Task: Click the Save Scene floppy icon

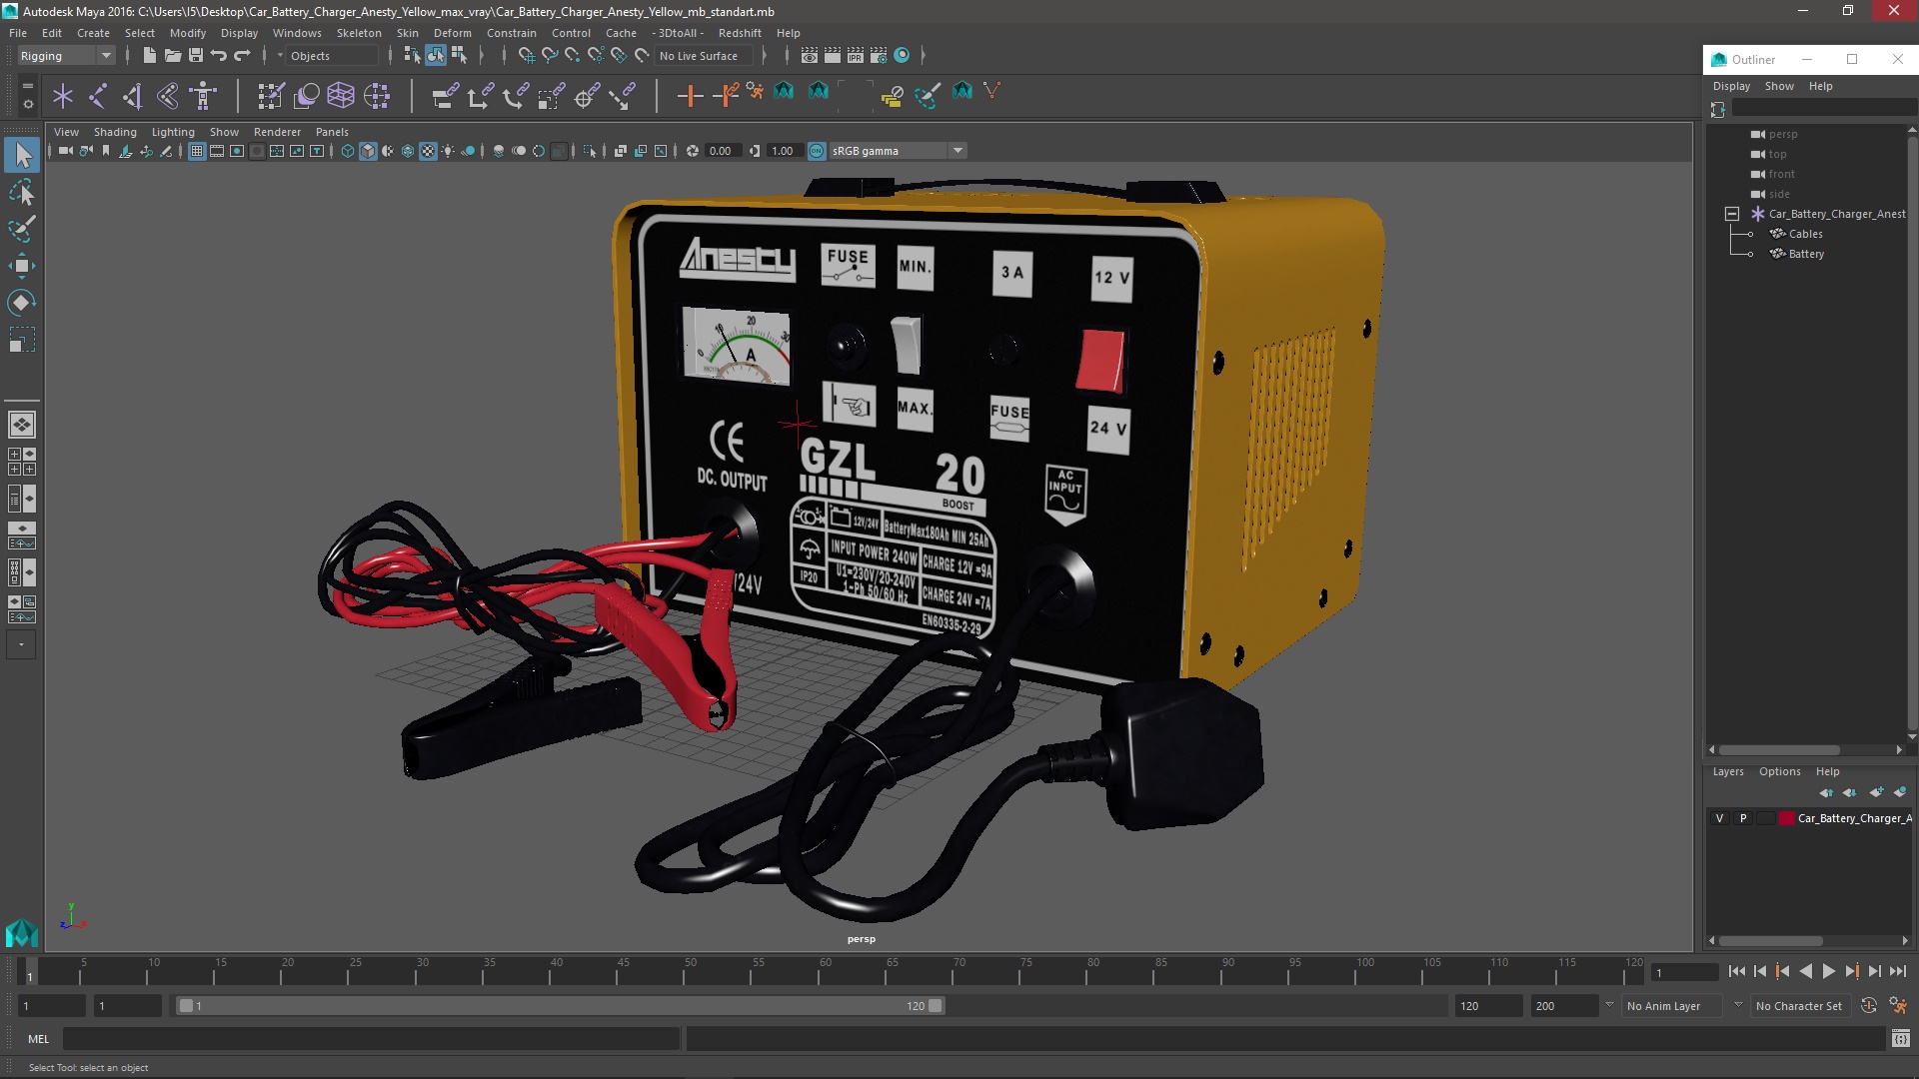Action: 196,56
